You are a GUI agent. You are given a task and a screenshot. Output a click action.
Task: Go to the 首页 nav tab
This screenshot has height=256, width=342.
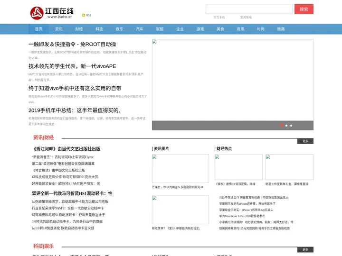[x=38, y=29]
